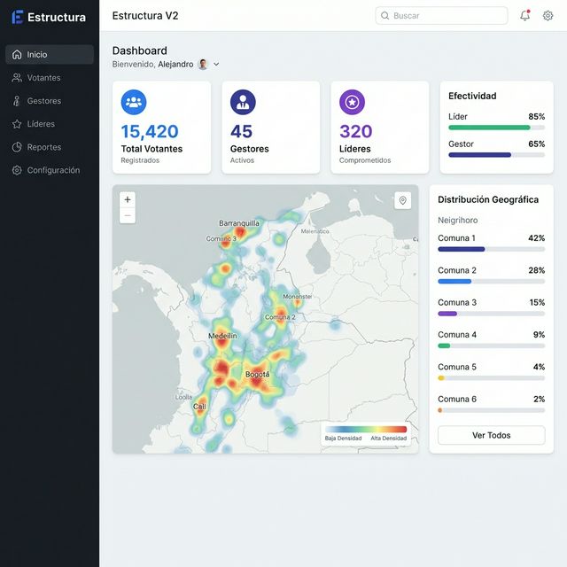This screenshot has width=567, height=567.
Task: Click the Medellín label on map
Action: pyautogui.click(x=222, y=336)
